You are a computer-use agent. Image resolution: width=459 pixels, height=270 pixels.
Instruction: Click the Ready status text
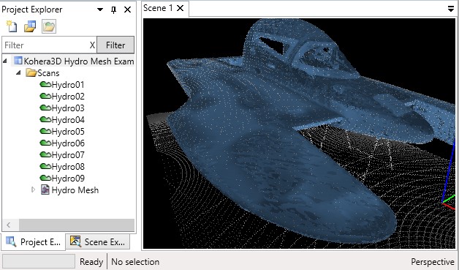tap(91, 262)
